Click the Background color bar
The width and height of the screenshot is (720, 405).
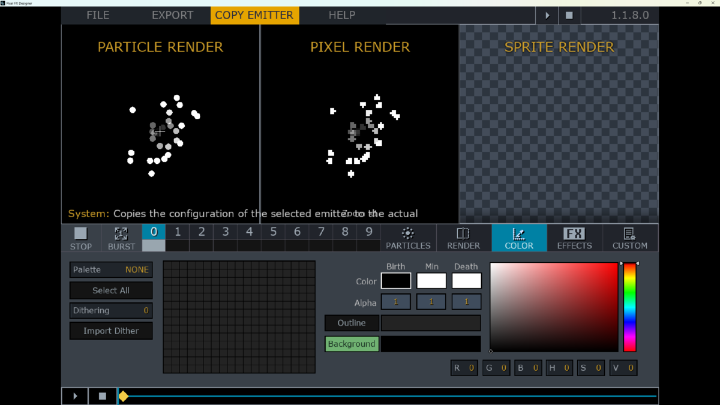click(x=431, y=344)
